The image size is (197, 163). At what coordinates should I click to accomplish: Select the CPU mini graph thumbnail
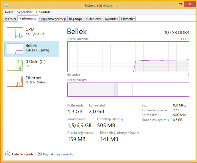pyautogui.click(x=15, y=33)
